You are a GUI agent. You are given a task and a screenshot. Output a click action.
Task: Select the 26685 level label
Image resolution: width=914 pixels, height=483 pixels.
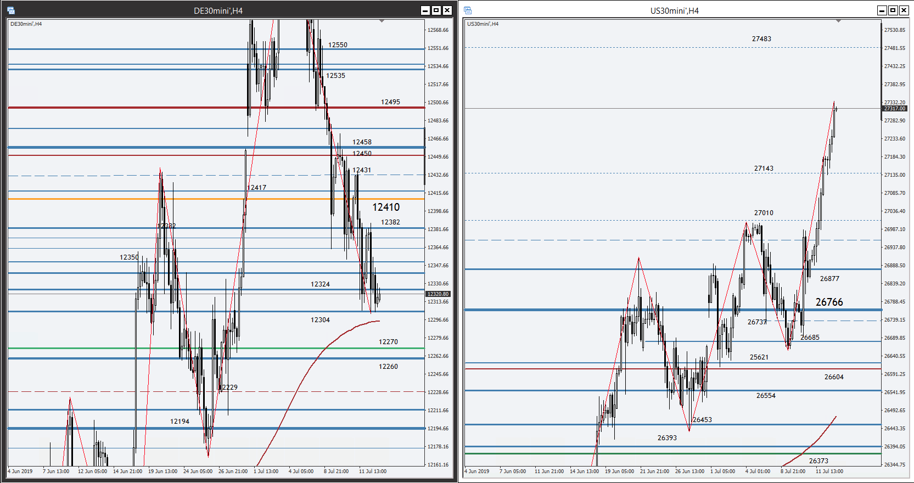(810, 338)
